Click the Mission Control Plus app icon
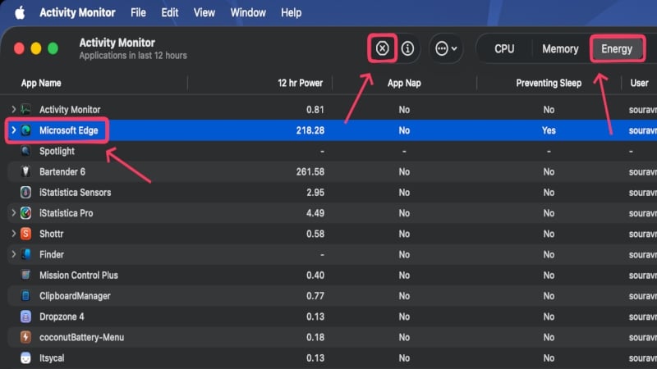The width and height of the screenshot is (657, 369). [25, 275]
